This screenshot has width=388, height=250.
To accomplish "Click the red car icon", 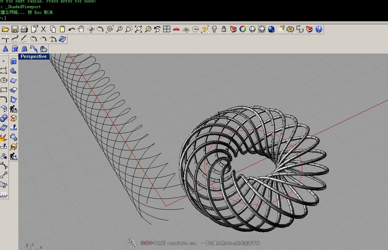I will pyautogui.click(x=176, y=29).
